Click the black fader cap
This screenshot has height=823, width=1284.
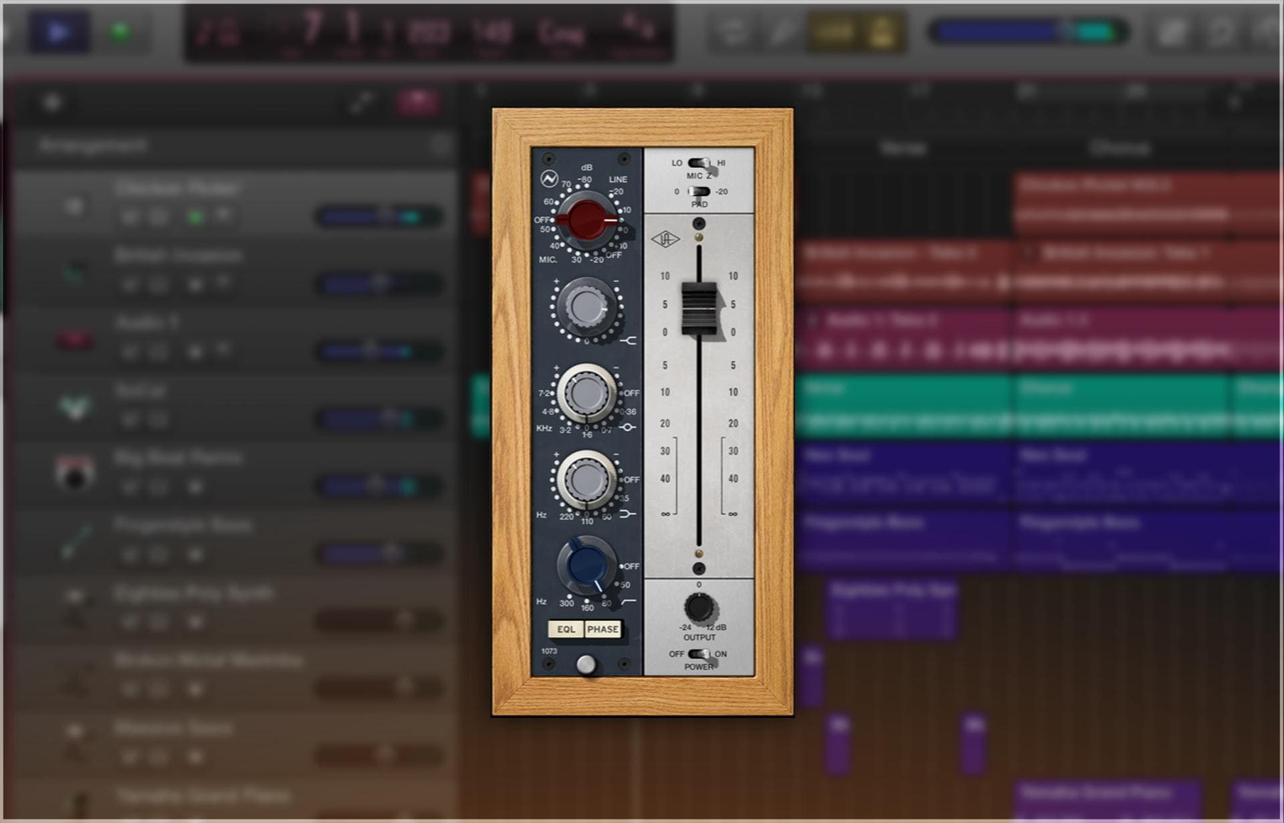point(699,308)
